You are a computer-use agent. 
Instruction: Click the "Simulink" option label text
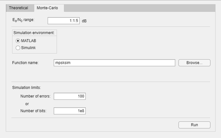point(28,48)
